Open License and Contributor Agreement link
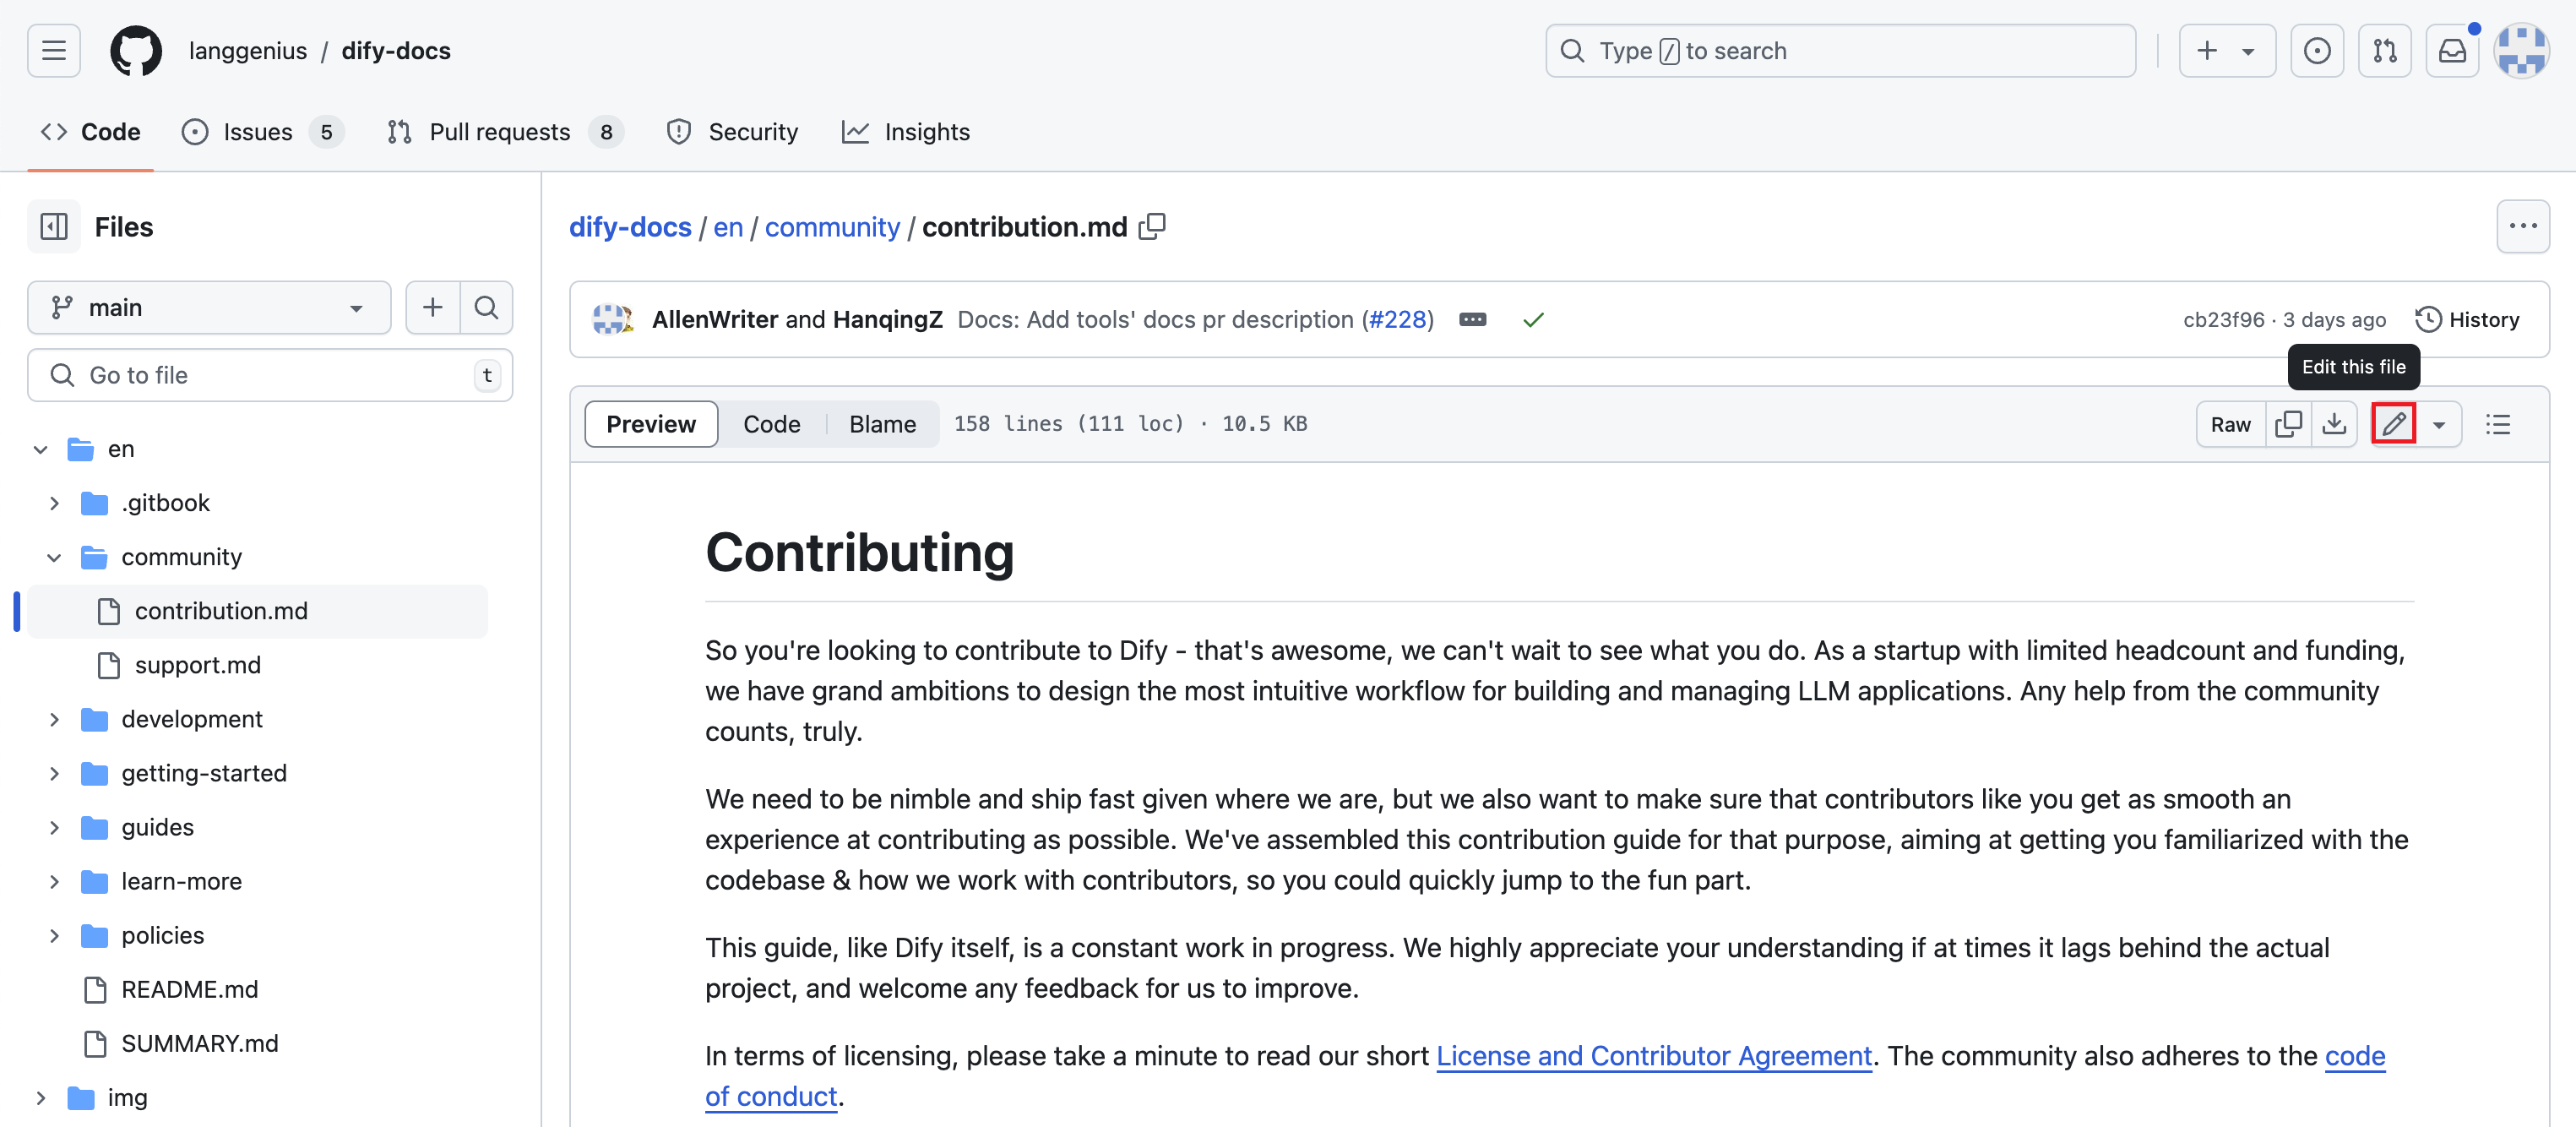2576x1127 pixels. pyautogui.click(x=1654, y=1056)
